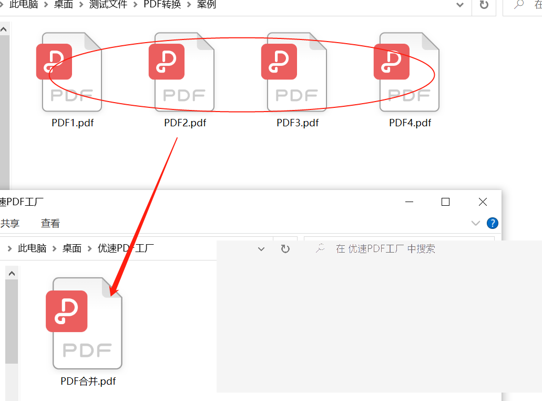Refresh the 案例 folder in top window
The image size is (542, 401).
click(484, 5)
